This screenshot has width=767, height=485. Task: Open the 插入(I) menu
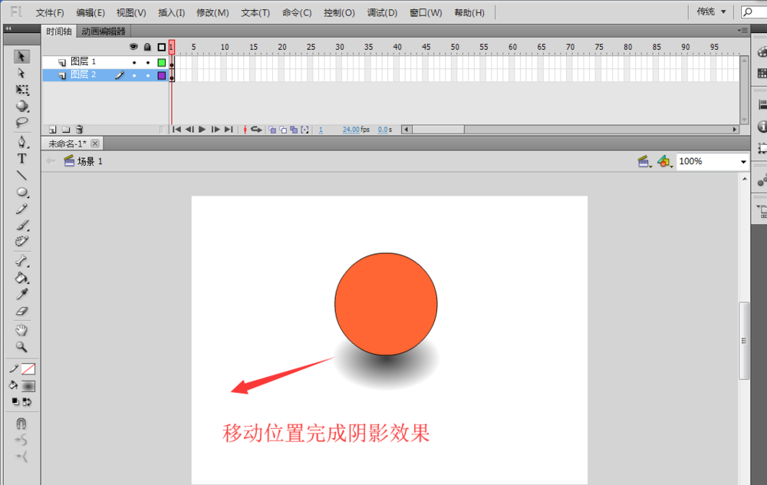click(172, 13)
